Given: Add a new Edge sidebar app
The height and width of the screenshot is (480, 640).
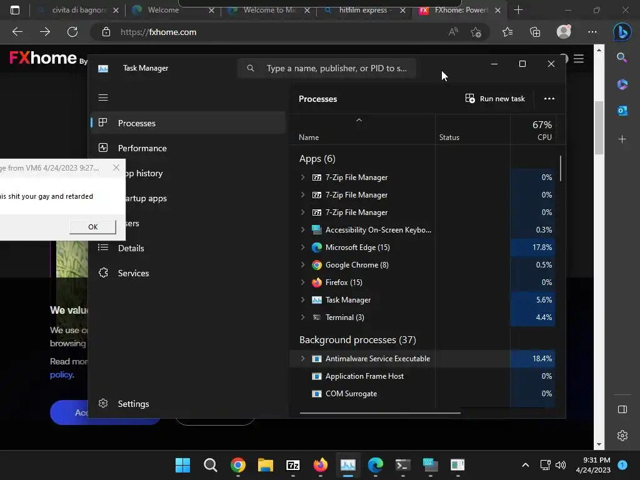Looking at the screenshot, I should point(622,139).
